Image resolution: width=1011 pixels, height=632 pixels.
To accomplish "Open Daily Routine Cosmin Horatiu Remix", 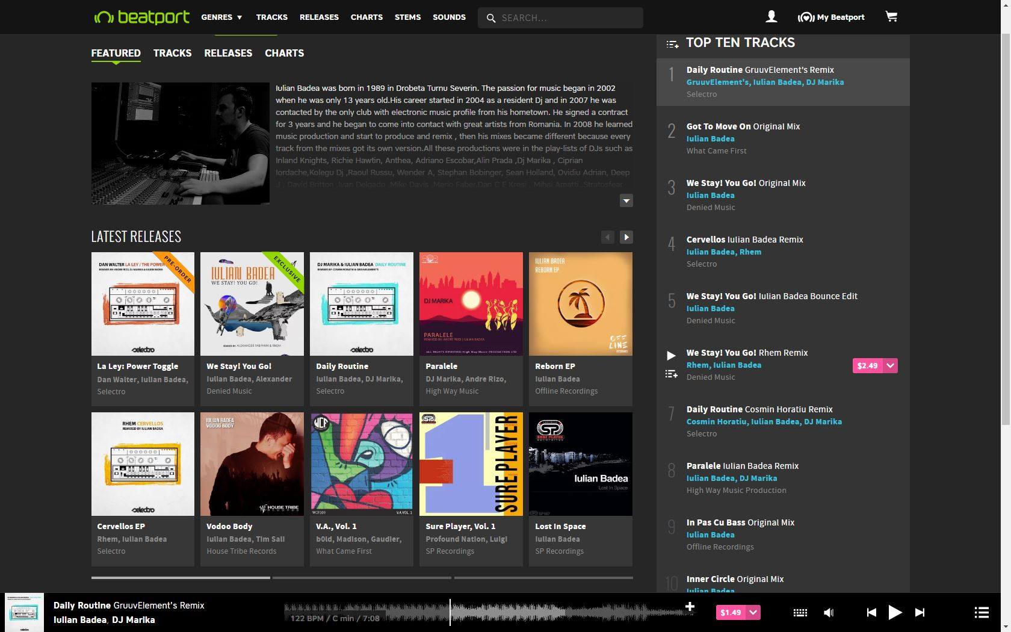I will [x=759, y=409].
